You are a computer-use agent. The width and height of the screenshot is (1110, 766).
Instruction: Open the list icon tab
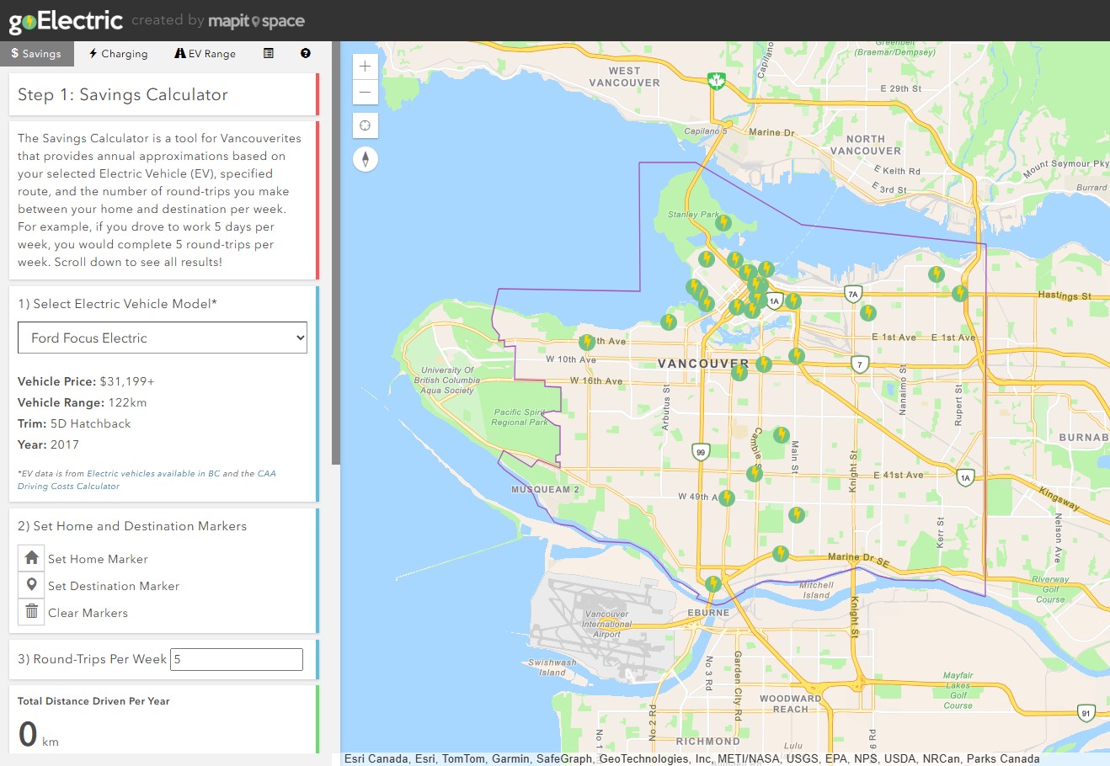tap(269, 53)
